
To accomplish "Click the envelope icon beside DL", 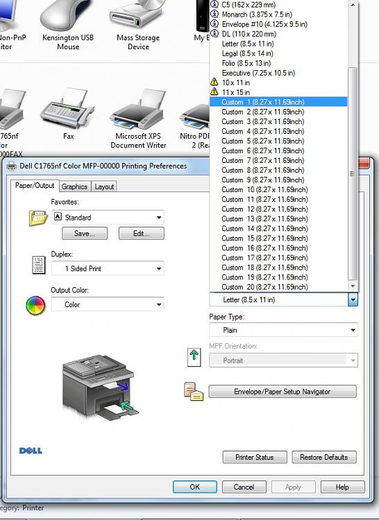I will click(x=214, y=33).
